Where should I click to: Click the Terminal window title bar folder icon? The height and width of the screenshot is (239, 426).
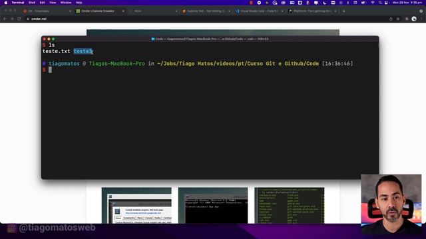(x=153, y=39)
